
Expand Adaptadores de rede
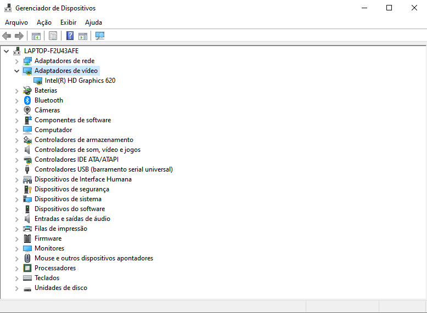click(17, 61)
